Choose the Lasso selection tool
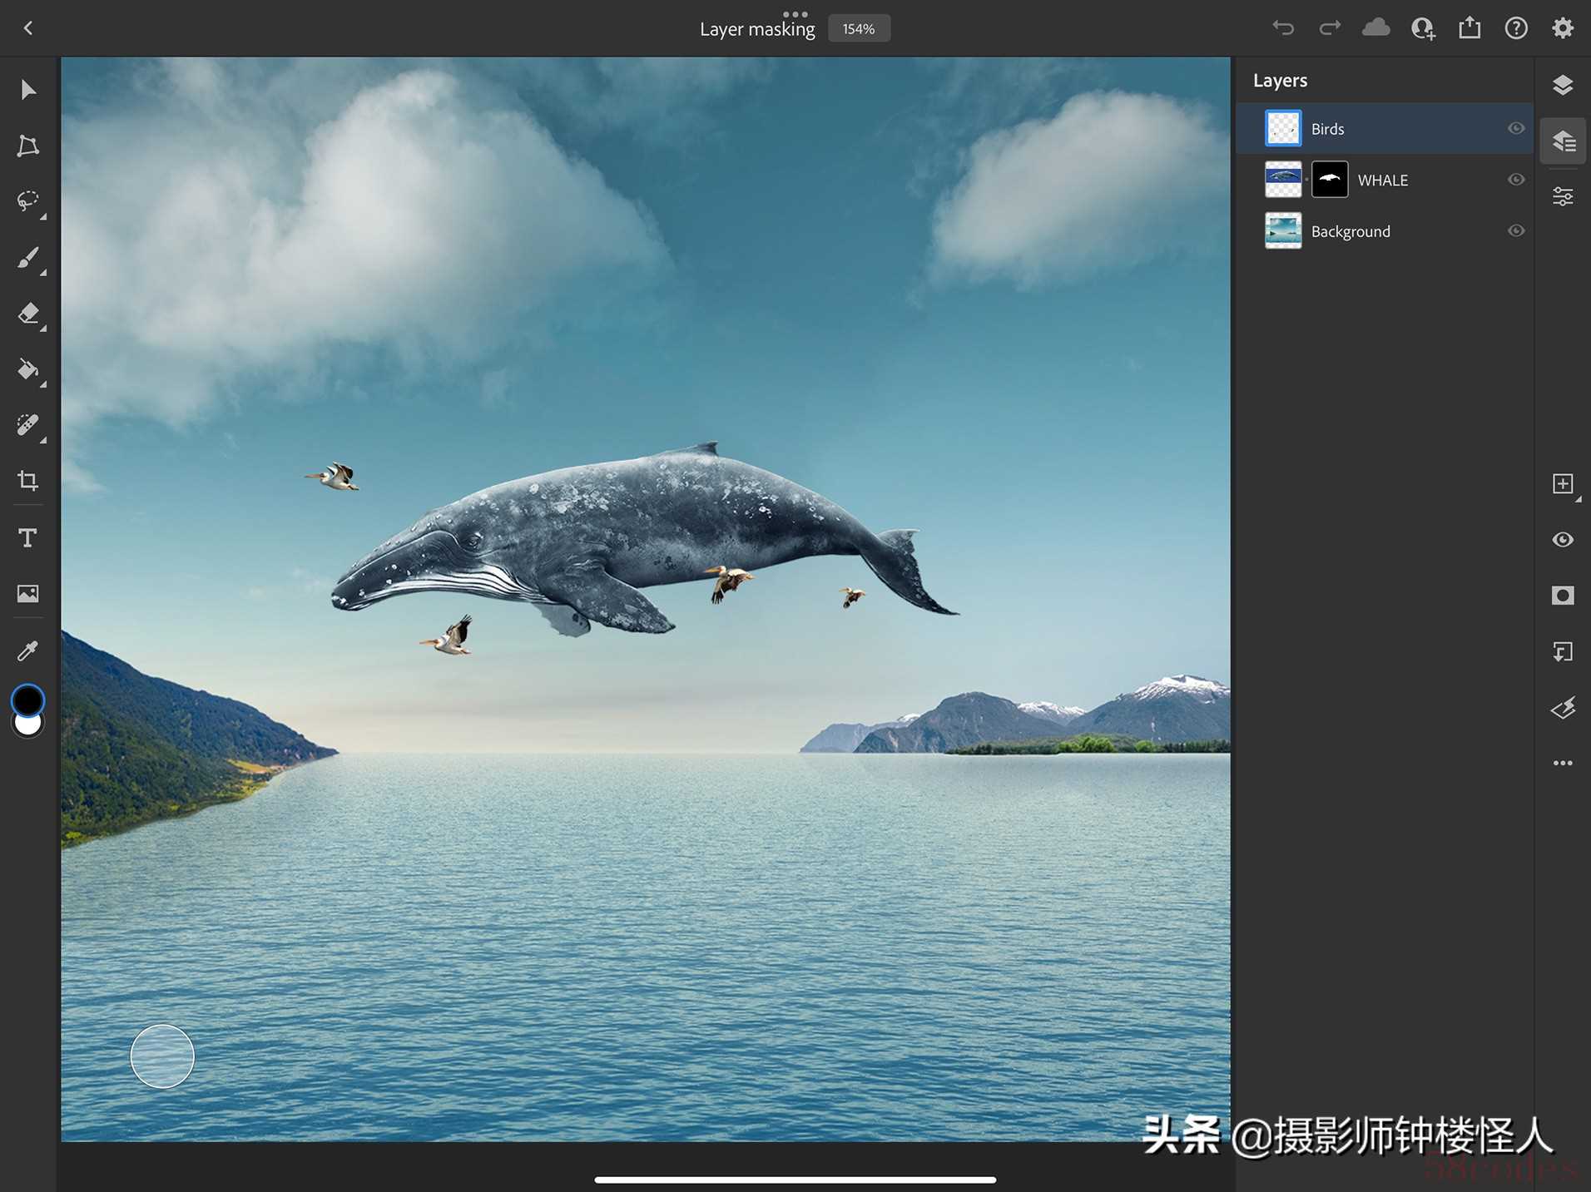 click(x=27, y=201)
